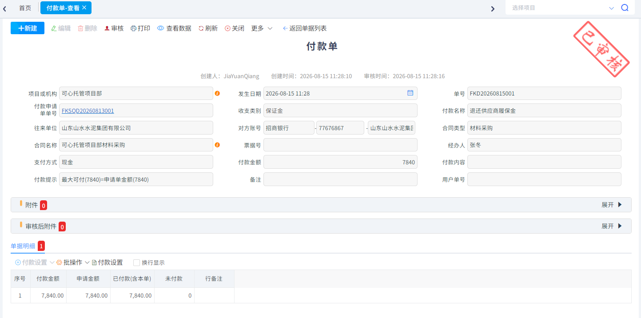Open the 更多 dropdown menu
The width and height of the screenshot is (641, 318).
click(x=262, y=28)
